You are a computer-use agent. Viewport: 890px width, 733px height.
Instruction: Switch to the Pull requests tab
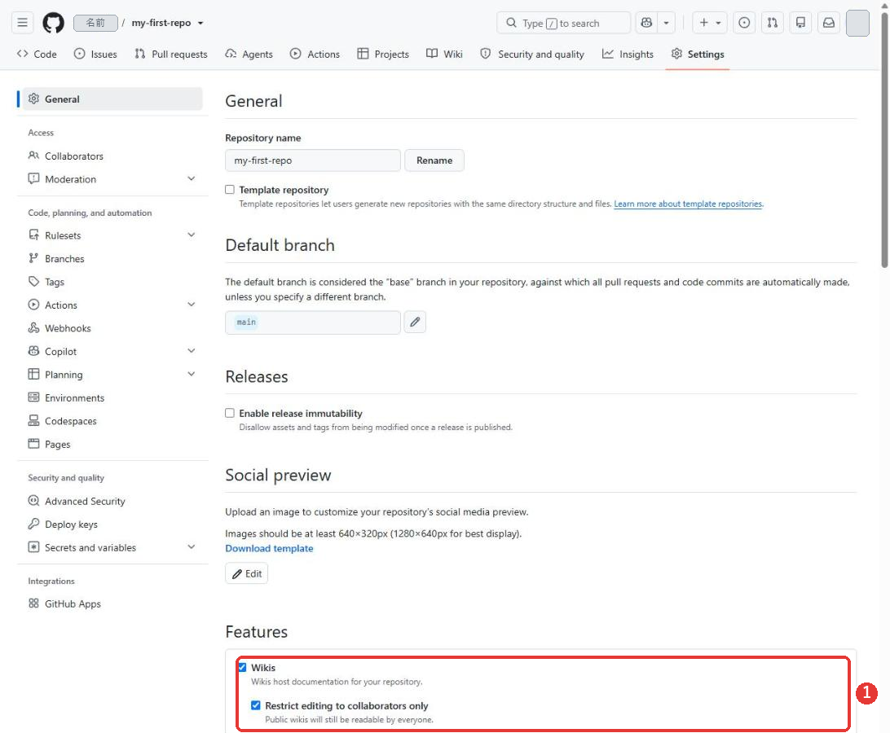(x=171, y=54)
